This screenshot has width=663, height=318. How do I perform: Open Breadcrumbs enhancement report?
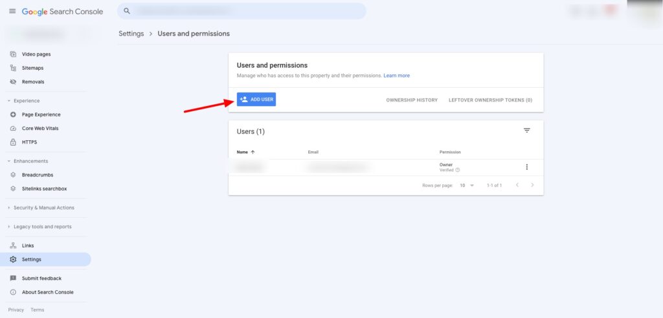click(x=38, y=175)
